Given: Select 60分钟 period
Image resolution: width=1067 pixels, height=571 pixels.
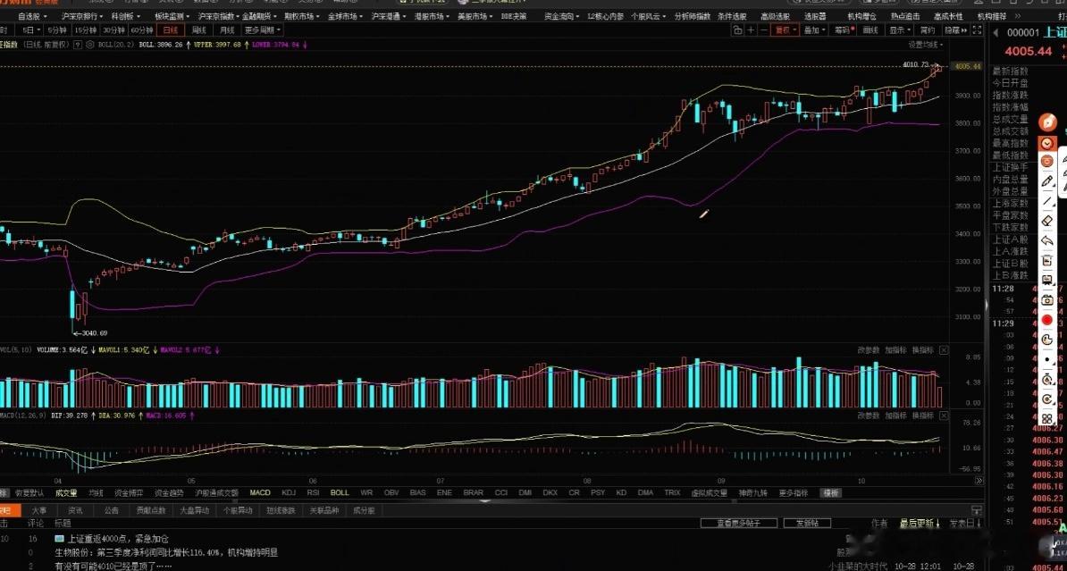Looking at the screenshot, I should pos(142,30).
